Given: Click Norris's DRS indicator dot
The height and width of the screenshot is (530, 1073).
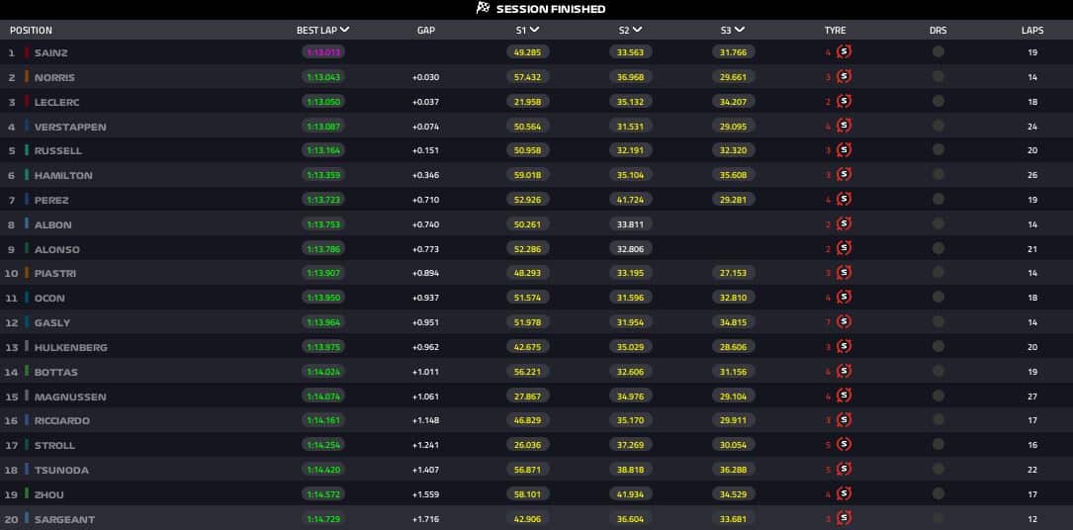Looking at the screenshot, I should point(939,76).
